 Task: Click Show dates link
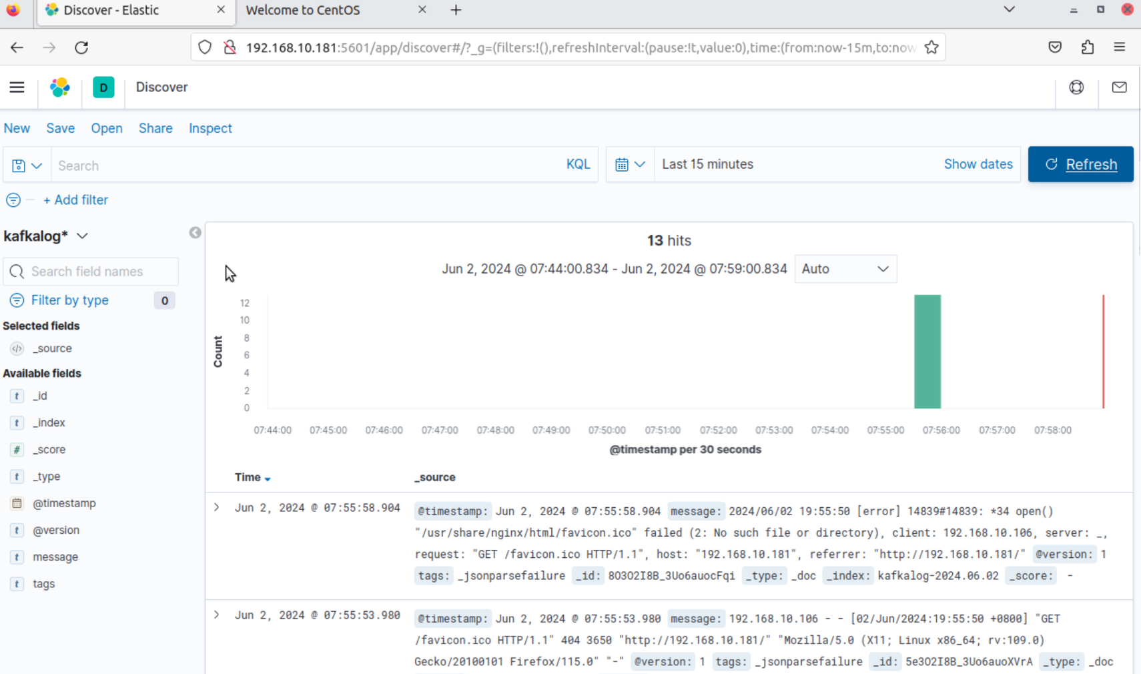tap(978, 164)
